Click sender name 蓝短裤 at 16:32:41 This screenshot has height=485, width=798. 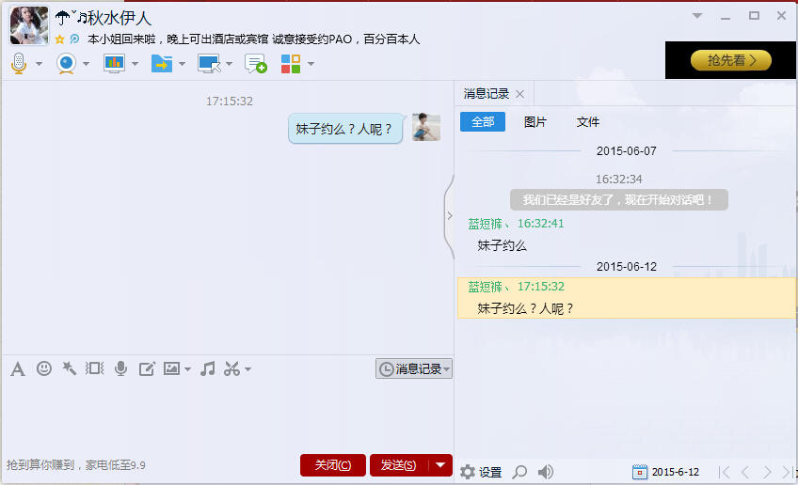click(485, 224)
